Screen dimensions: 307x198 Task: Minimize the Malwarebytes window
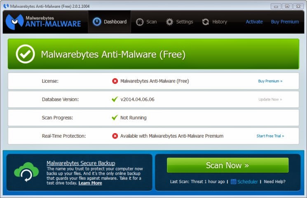[276, 6]
